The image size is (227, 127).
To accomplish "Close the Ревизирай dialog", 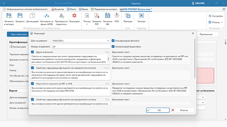I will point(193,33).
